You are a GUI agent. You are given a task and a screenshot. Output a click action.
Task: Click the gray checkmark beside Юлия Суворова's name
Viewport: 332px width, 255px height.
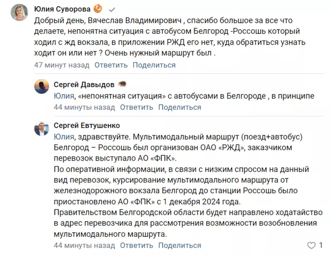coord(112,10)
